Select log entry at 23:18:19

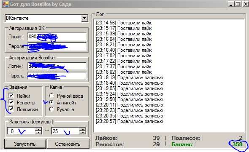pyautogui.click(x=130, y=77)
